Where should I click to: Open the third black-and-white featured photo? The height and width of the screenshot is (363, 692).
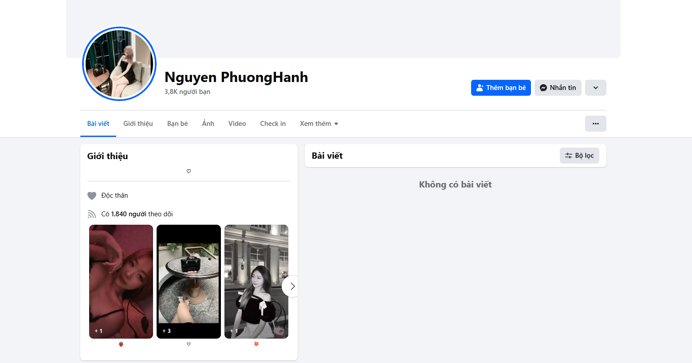[256, 281]
